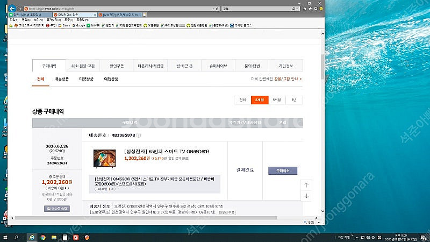Screen dimensions: 430x242
Task: Open the Samsung TV product thumbnail
Action: coord(104,158)
